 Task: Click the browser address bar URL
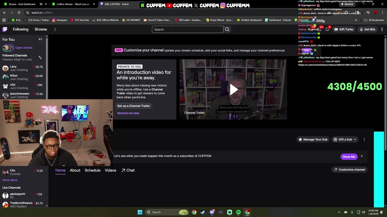click(x=42, y=13)
